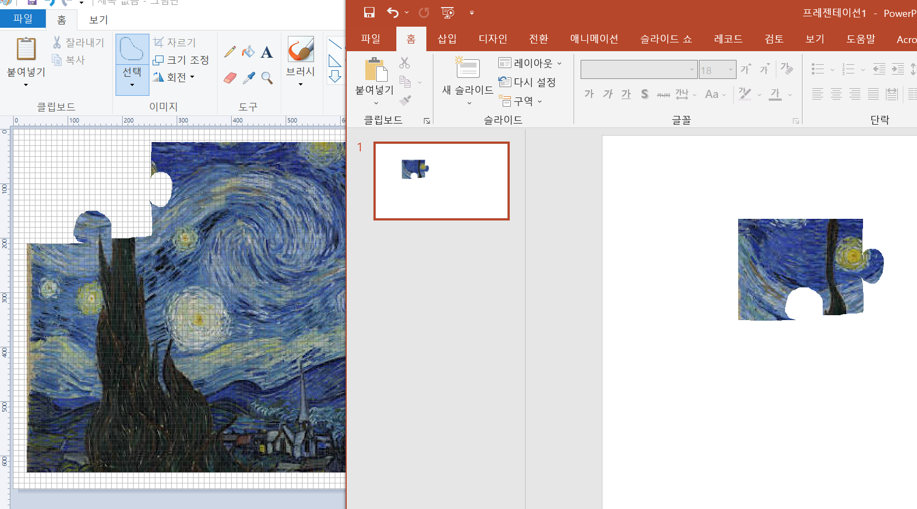Viewport: 917px width, 509px height.
Task: Toggle strikethrough in PowerPoint
Action: (x=663, y=94)
